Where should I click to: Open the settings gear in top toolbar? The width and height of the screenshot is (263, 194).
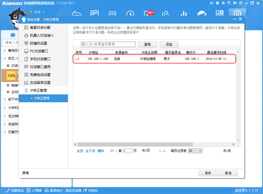(237, 14)
